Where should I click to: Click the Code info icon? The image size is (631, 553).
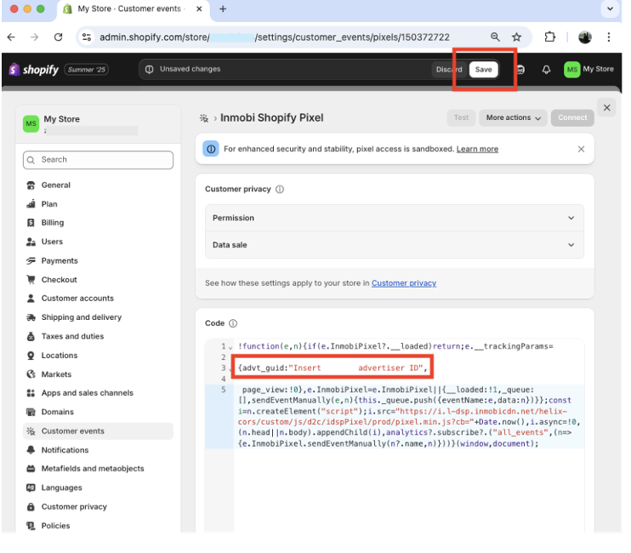pyautogui.click(x=233, y=323)
